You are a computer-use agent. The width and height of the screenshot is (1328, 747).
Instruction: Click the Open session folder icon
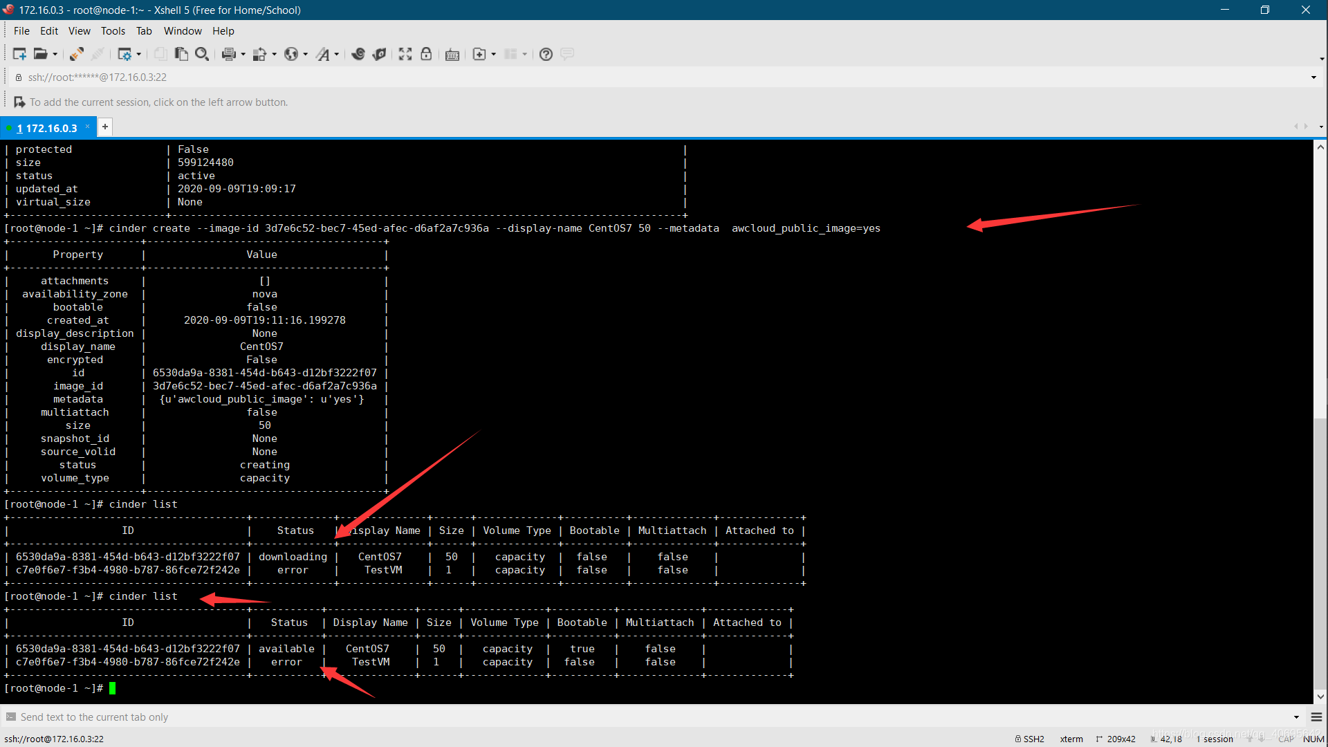pos(41,54)
